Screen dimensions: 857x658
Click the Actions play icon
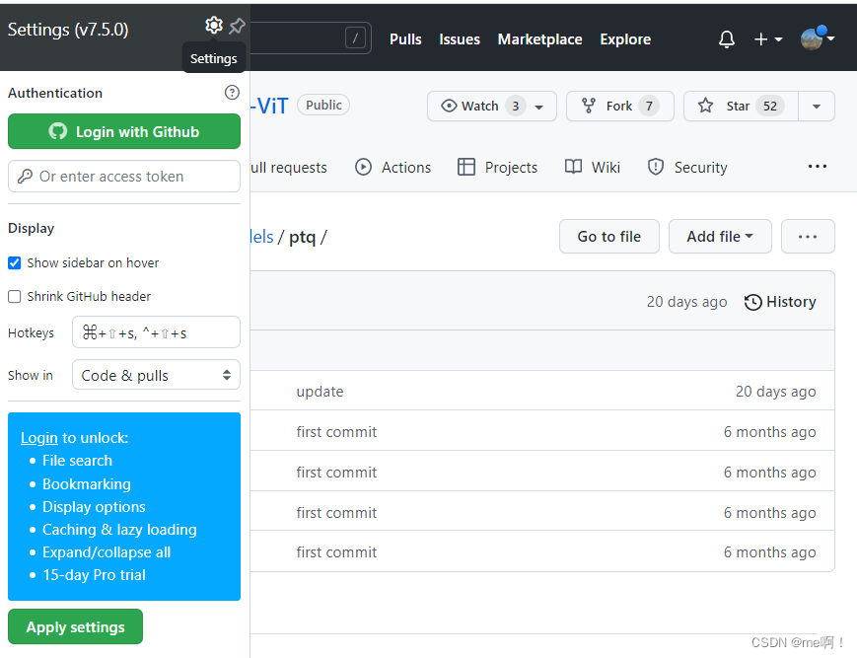pos(363,167)
